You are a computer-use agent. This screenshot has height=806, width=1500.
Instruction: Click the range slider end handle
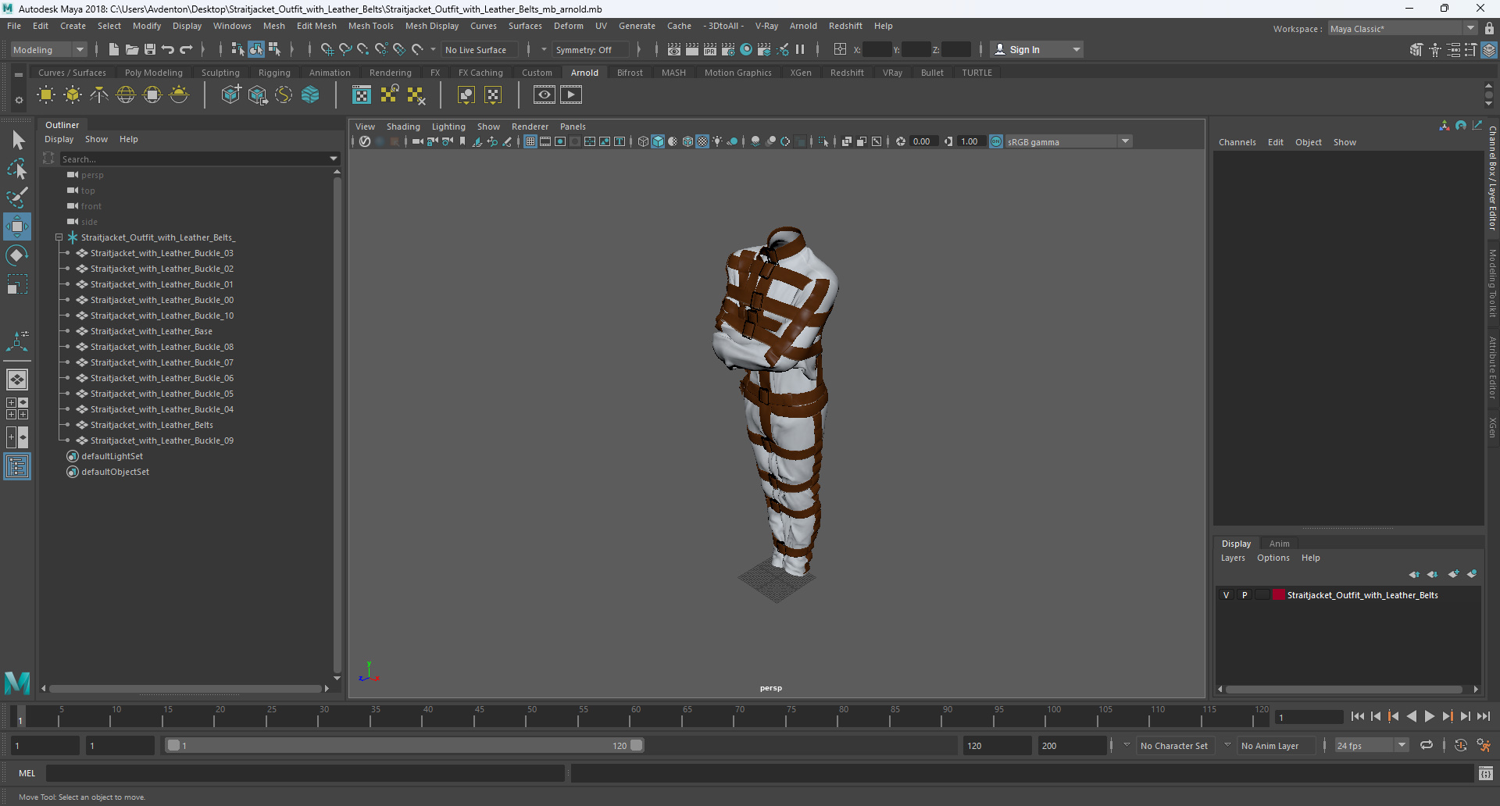click(637, 745)
